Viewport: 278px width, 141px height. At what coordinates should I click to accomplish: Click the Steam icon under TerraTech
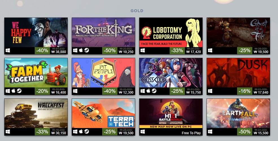pos(87,132)
